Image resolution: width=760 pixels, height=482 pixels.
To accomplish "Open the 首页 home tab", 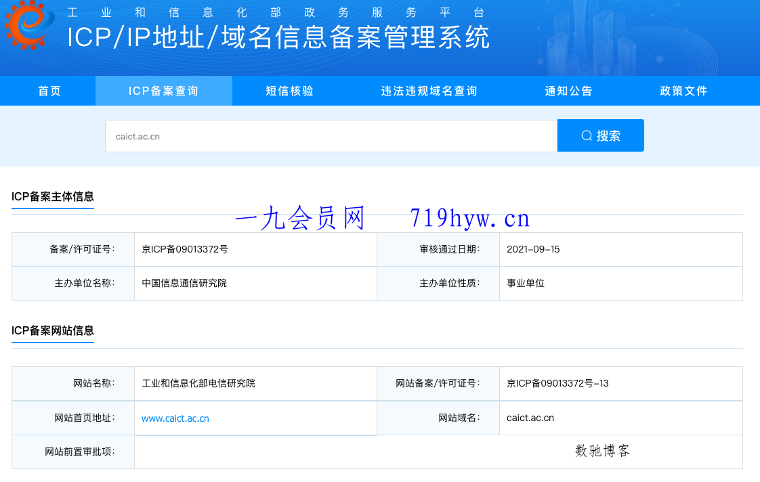I will [49, 91].
